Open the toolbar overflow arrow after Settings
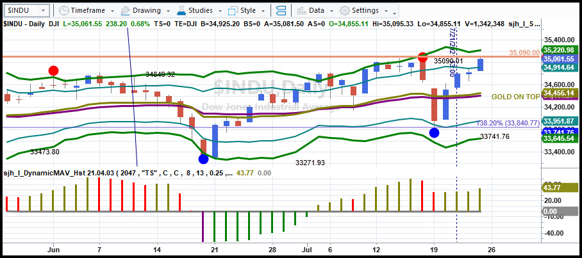 [x=394, y=14]
